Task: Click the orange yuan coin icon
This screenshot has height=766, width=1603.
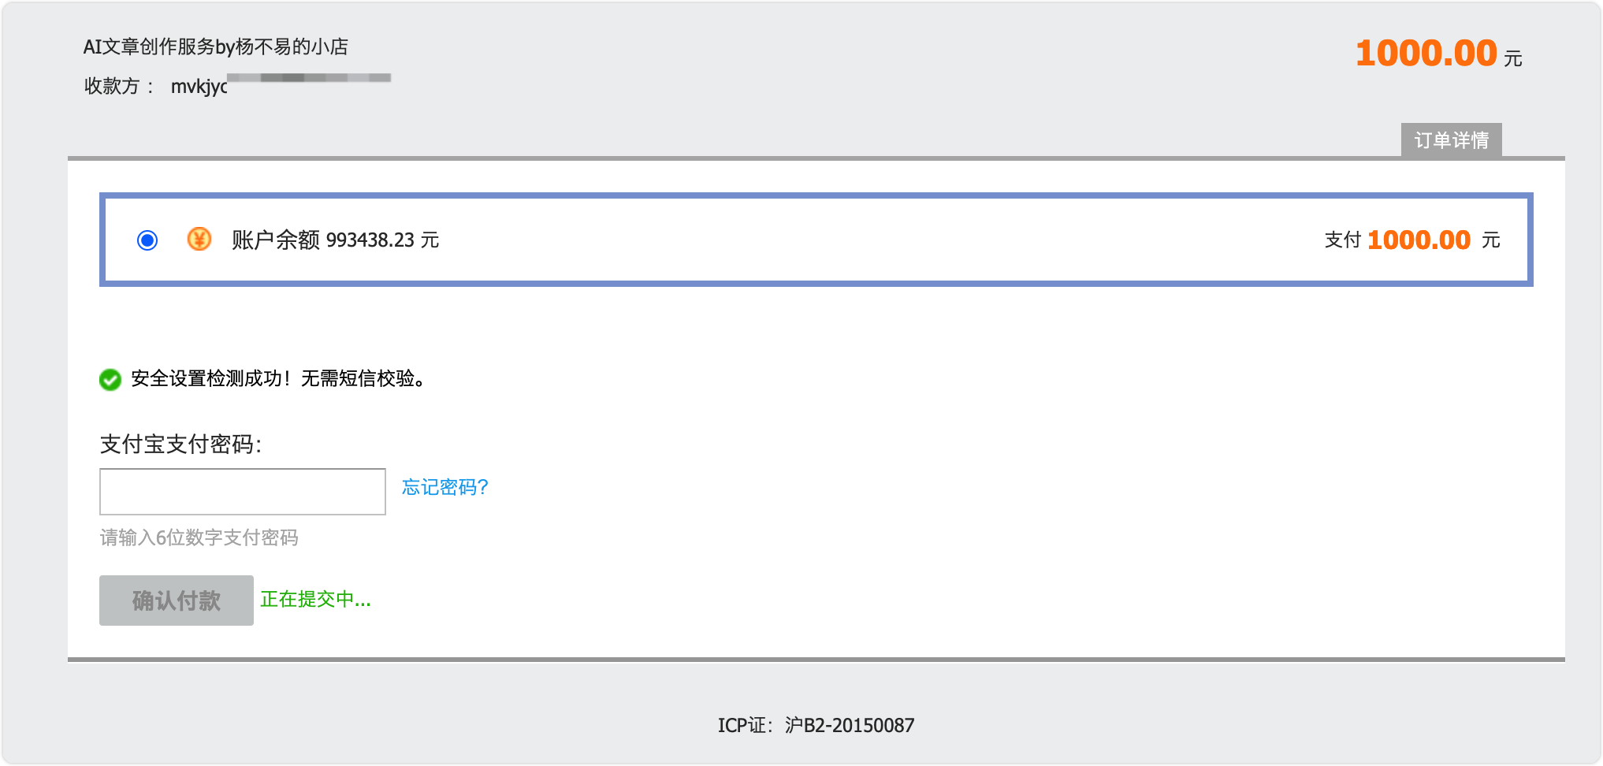Action: coord(199,239)
